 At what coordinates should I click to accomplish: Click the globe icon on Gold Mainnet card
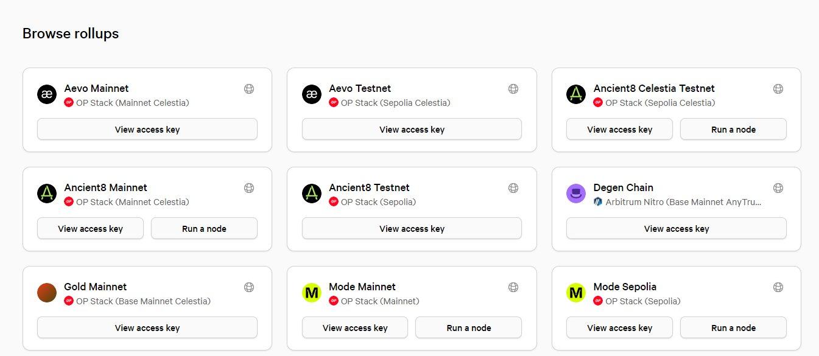(248, 287)
